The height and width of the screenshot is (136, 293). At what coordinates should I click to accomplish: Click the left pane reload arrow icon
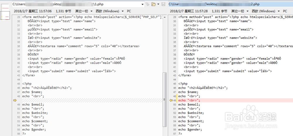(x=148, y=4)
